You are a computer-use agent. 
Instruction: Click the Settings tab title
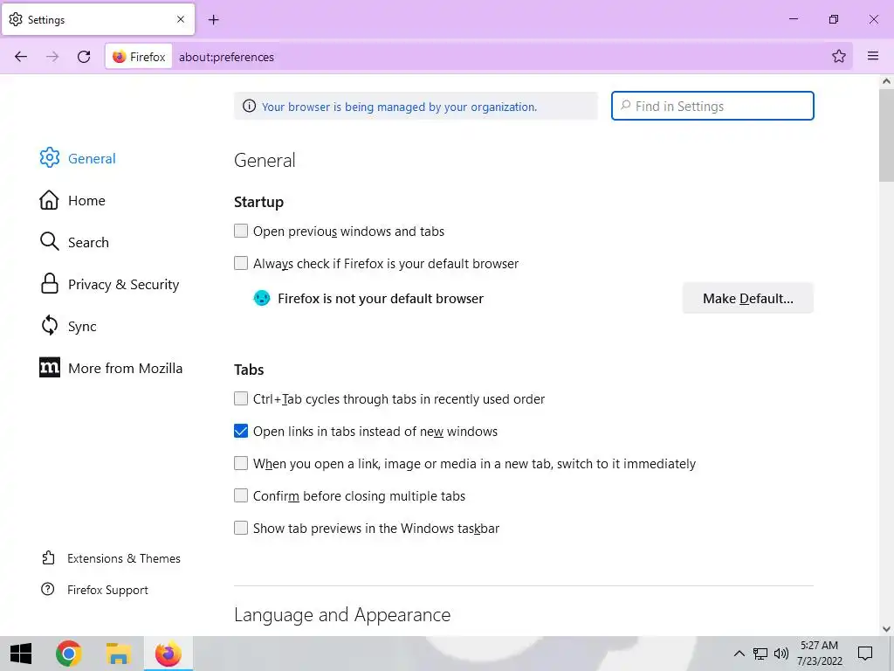(x=46, y=20)
